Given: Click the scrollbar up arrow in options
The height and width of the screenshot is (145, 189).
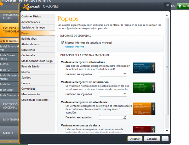Looking at the screenshot, I should click(x=167, y=16).
